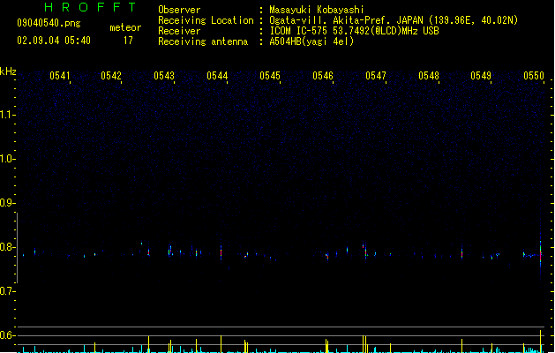Click the HROFFT title text
Image resolution: width=555 pixels, height=353 pixels.
click(x=90, y=7)
